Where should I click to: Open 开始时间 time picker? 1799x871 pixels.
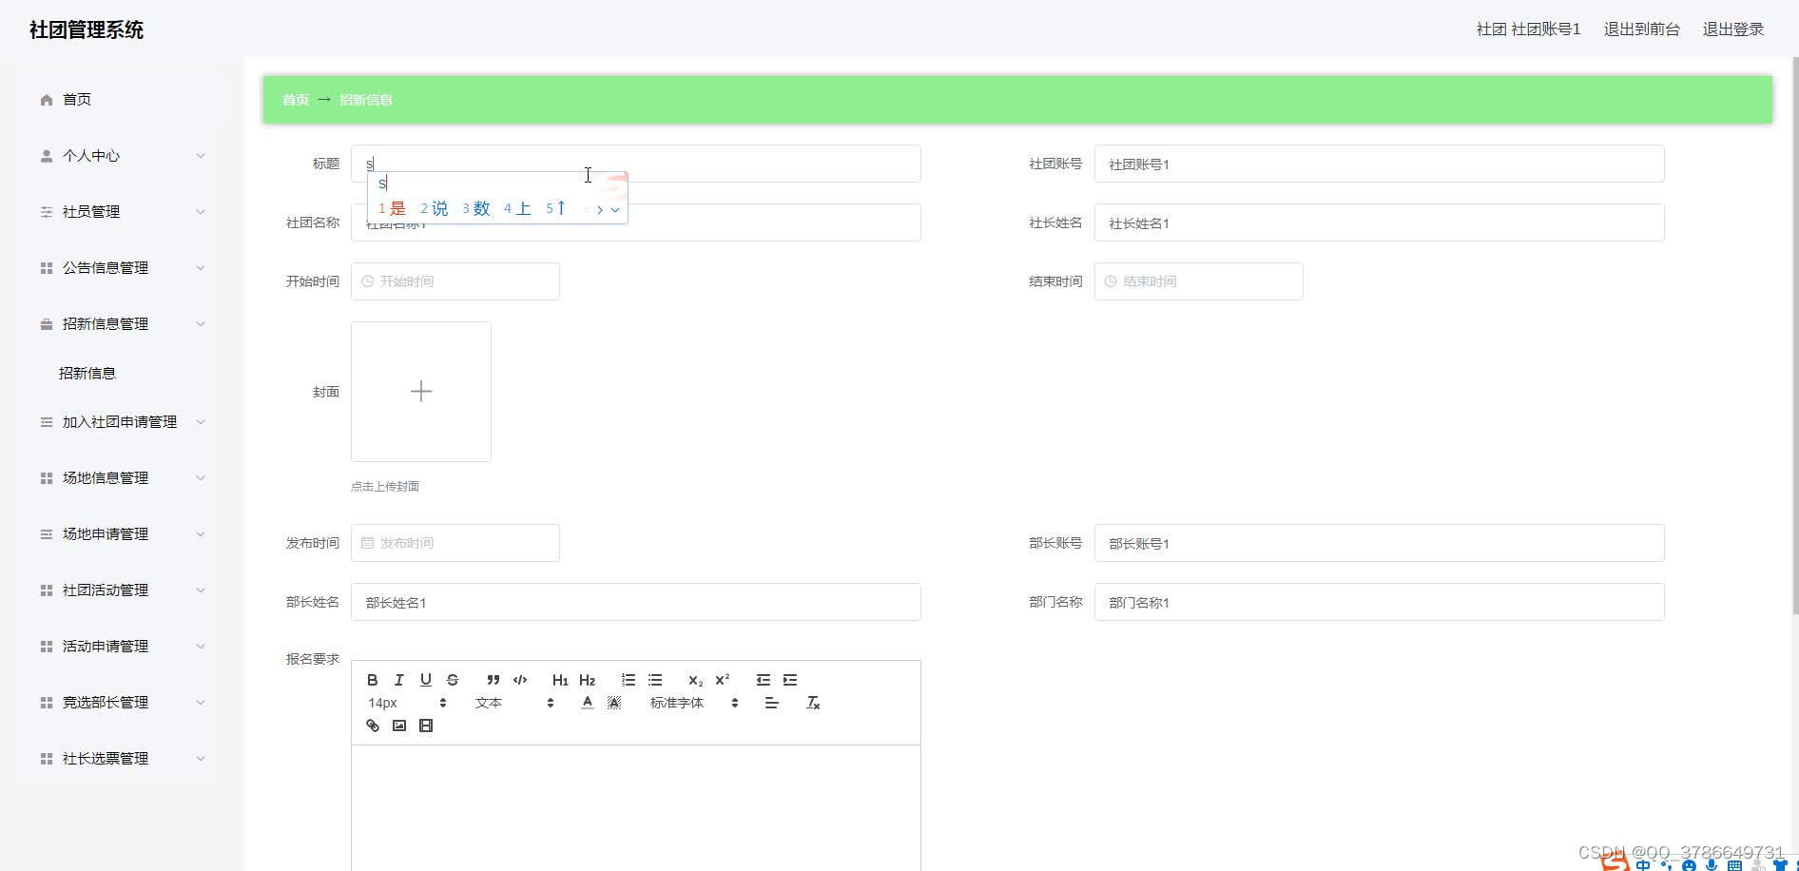pos(455,281)
